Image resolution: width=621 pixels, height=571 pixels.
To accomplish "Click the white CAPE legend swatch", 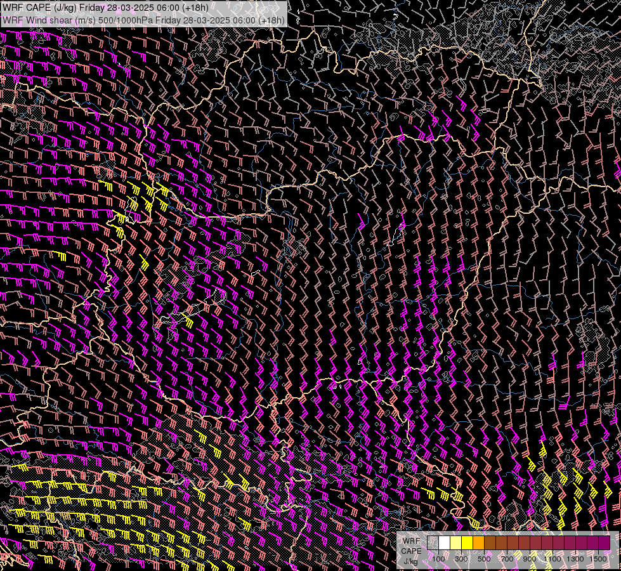I will pos(445,542).
